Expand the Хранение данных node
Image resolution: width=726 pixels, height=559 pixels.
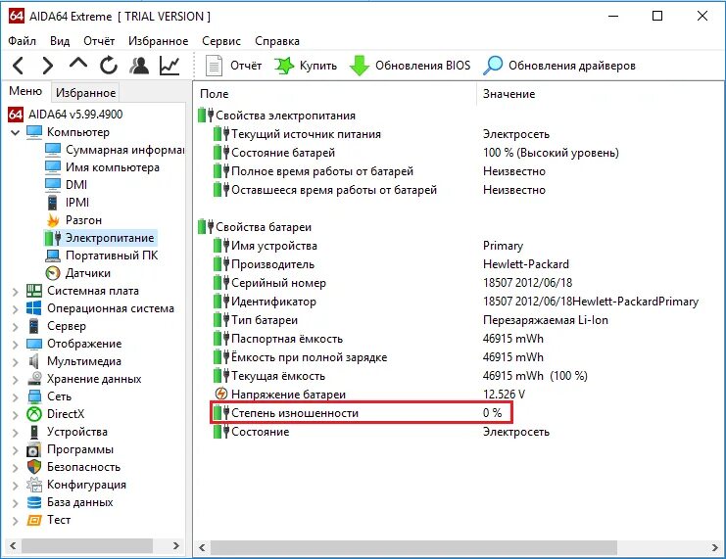[16, 380]
